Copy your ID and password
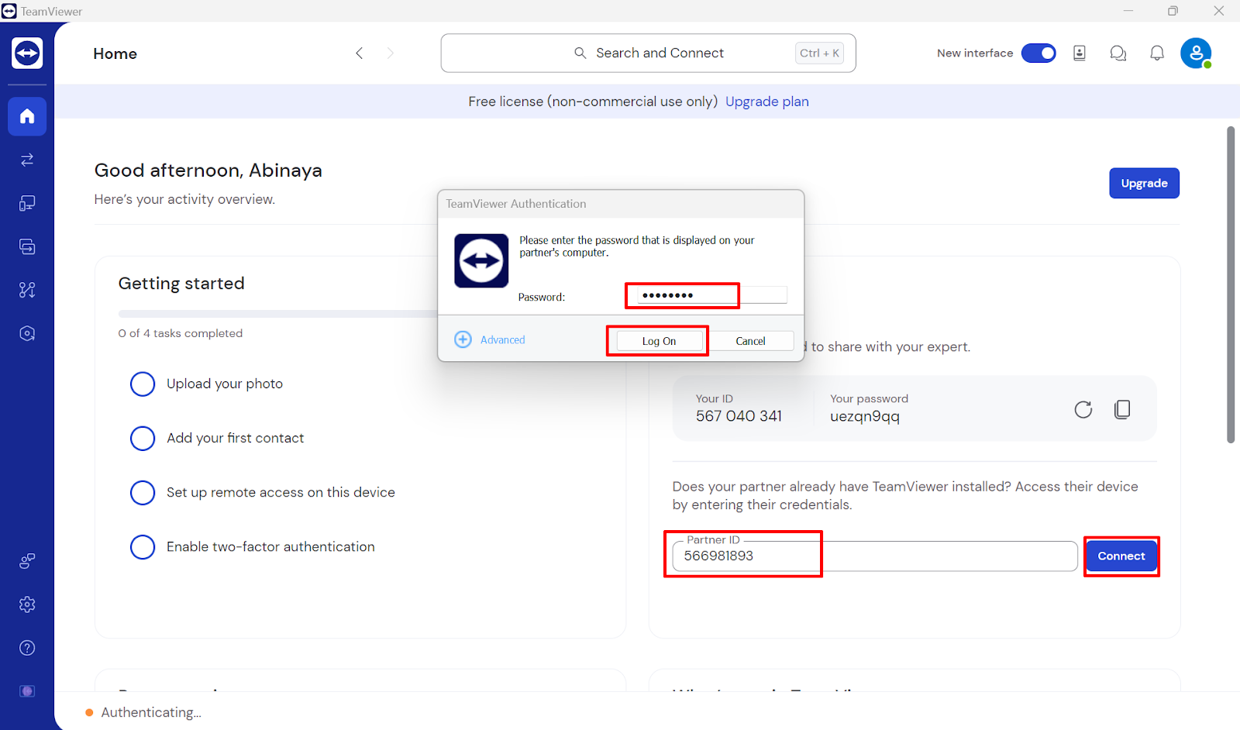Screen dimensions: 1240x730 point(1122,409)
